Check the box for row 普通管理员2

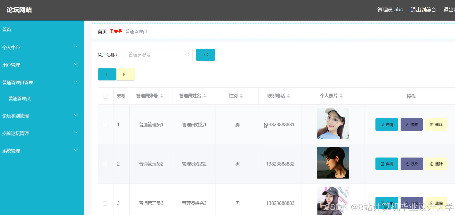pos(105,164)
